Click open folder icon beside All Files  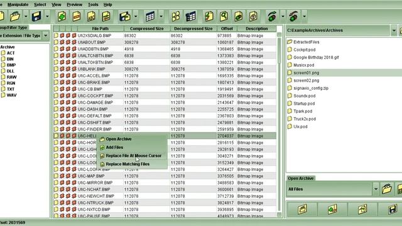click(x=387, y=189)
